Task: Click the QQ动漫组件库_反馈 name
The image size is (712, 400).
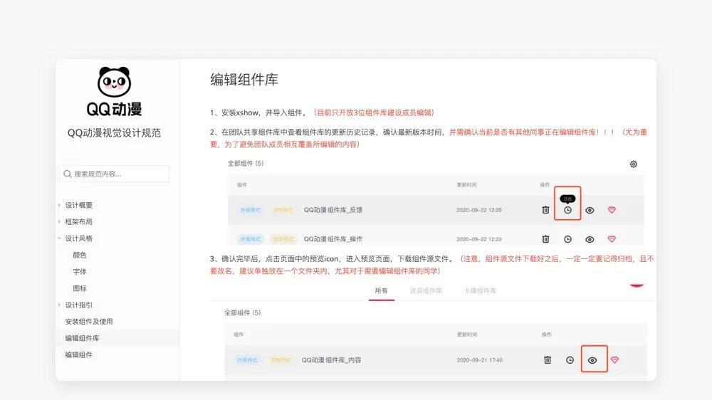Action: pyautogui.click(x=333, y=210)
